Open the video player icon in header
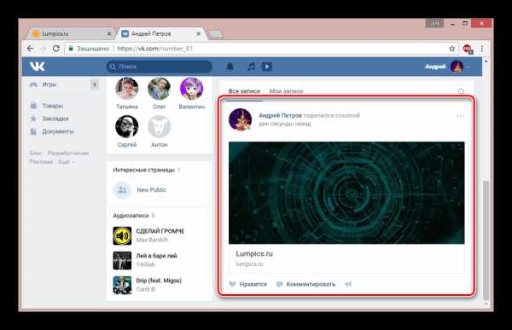Screen dimensions: 512x330 pyautogui.click(x=267, y=67)
